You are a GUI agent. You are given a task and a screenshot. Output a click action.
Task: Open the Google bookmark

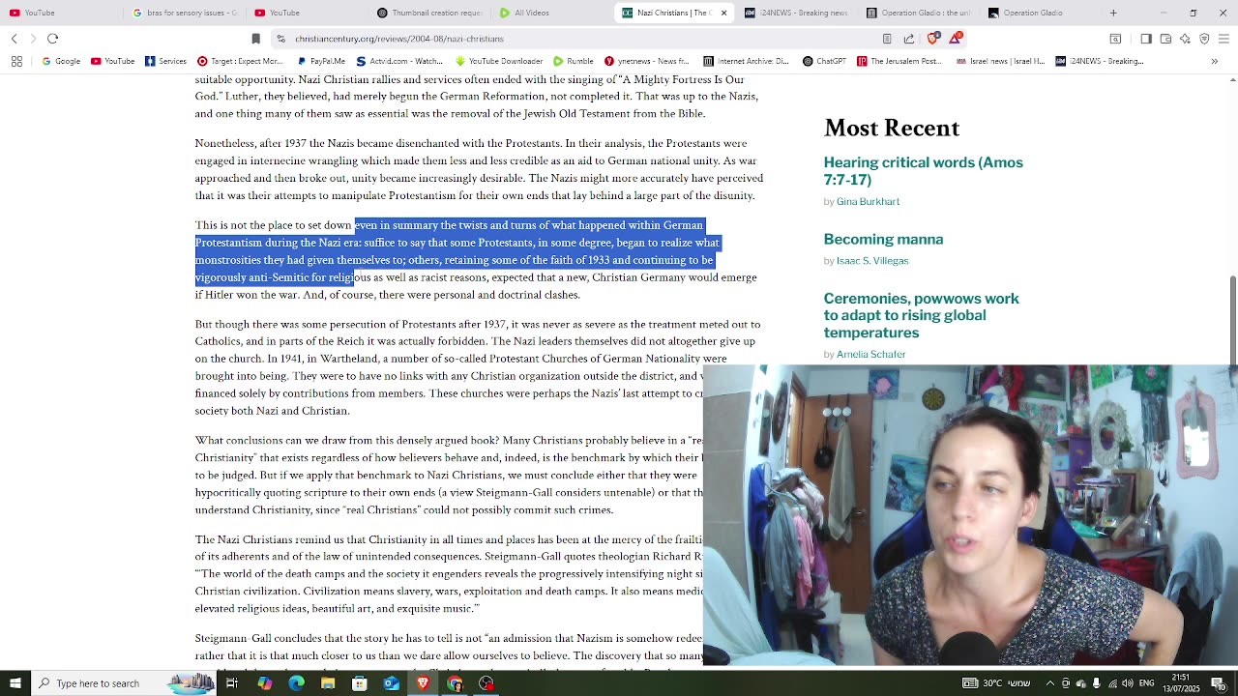[61, 61]
